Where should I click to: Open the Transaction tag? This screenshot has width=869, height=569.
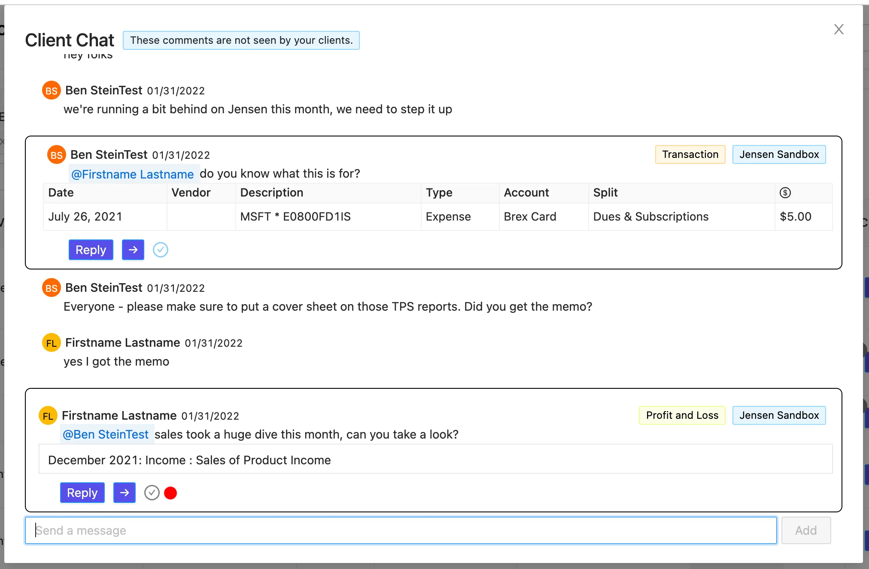point(690,154)
